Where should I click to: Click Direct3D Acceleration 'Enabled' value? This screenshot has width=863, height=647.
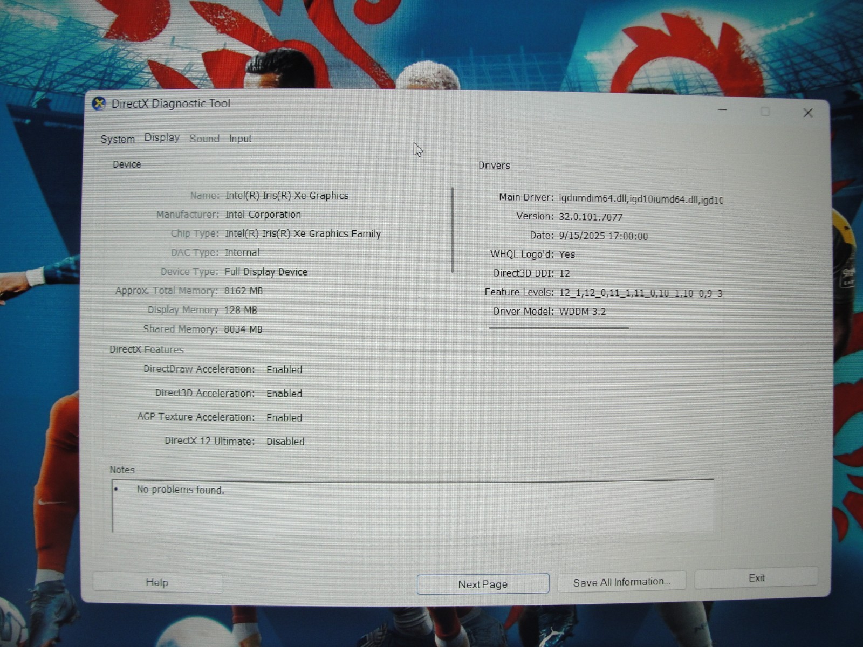(x=284, y=394)
